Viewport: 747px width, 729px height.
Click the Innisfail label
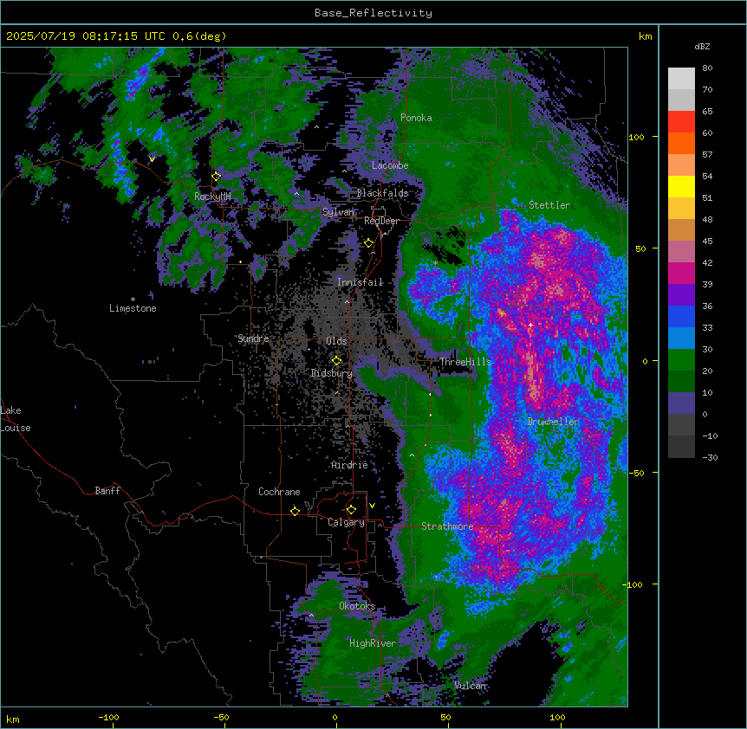[360, 282]
